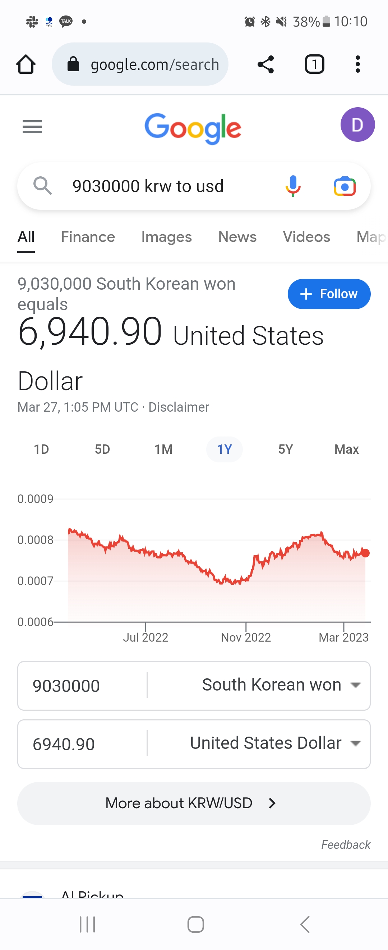This screenshot has width=388, height=950.
Task: Switch chart range to 1D
Action: coord(41,449)
